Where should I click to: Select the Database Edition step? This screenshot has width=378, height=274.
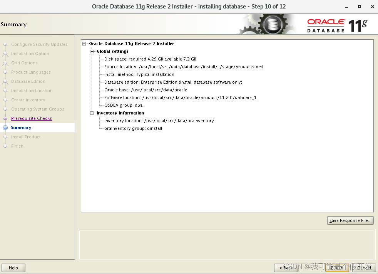28,81
